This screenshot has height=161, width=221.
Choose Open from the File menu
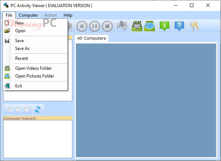[35, 31]
